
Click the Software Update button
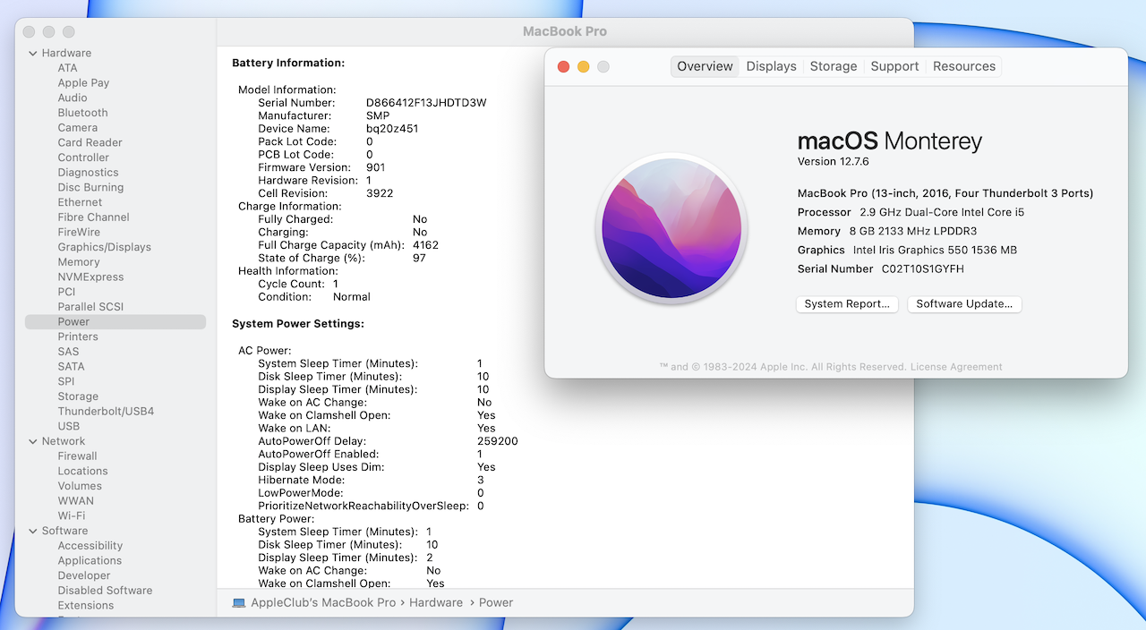[x=964, y=304]
